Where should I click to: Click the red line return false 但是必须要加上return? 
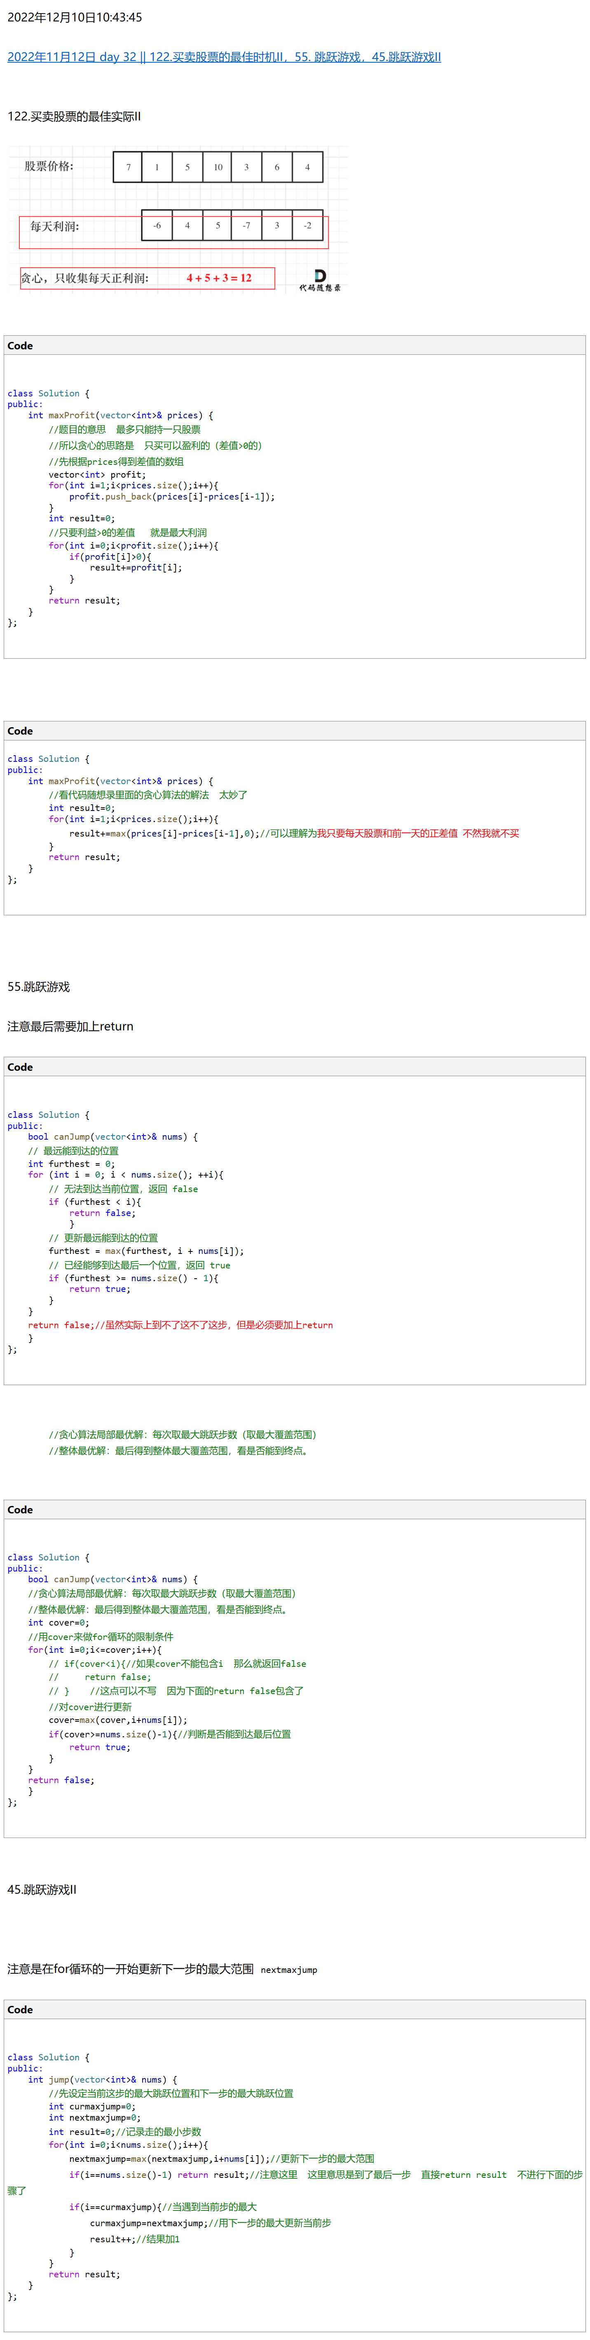click(180, 1325)
